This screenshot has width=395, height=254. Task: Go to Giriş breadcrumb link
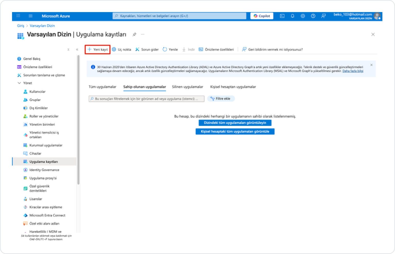tap(21, 26)
